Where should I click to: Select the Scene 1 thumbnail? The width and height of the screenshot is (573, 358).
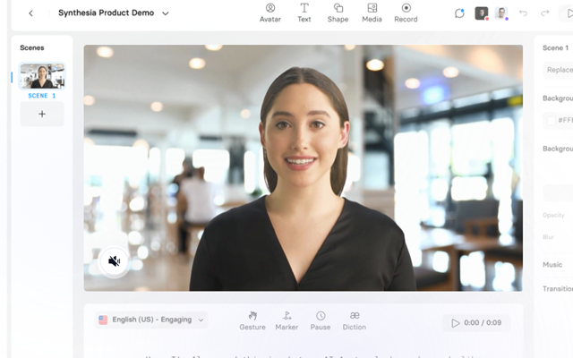(42, 76)
